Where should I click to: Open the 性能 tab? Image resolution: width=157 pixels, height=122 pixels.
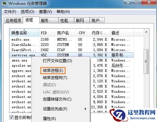click(x=66, y=20)
